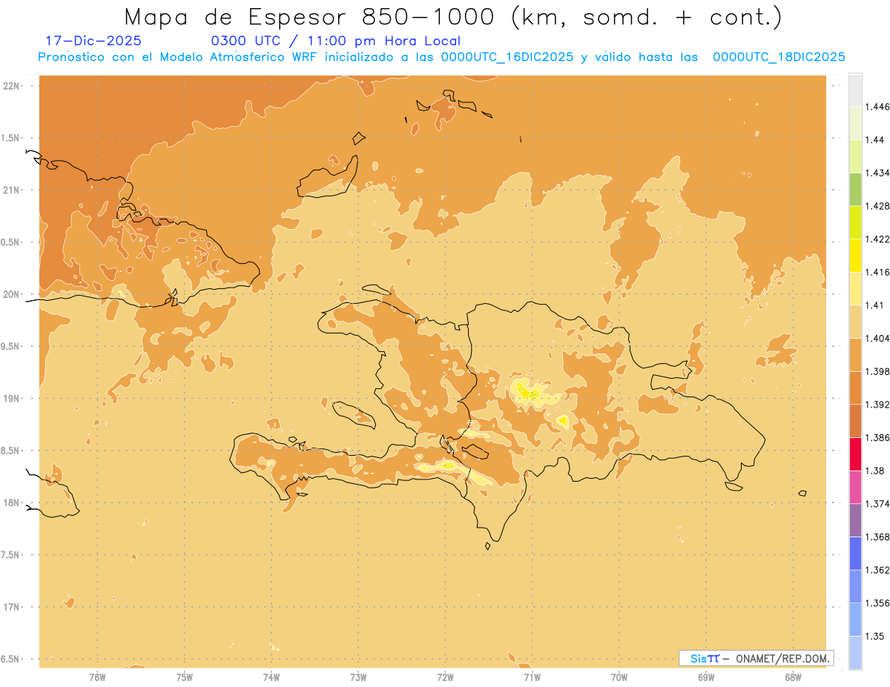890x687 pixels.
Task: Click the 68W longitude axis label
Action: pyautogui.click(x=793, y=677)
